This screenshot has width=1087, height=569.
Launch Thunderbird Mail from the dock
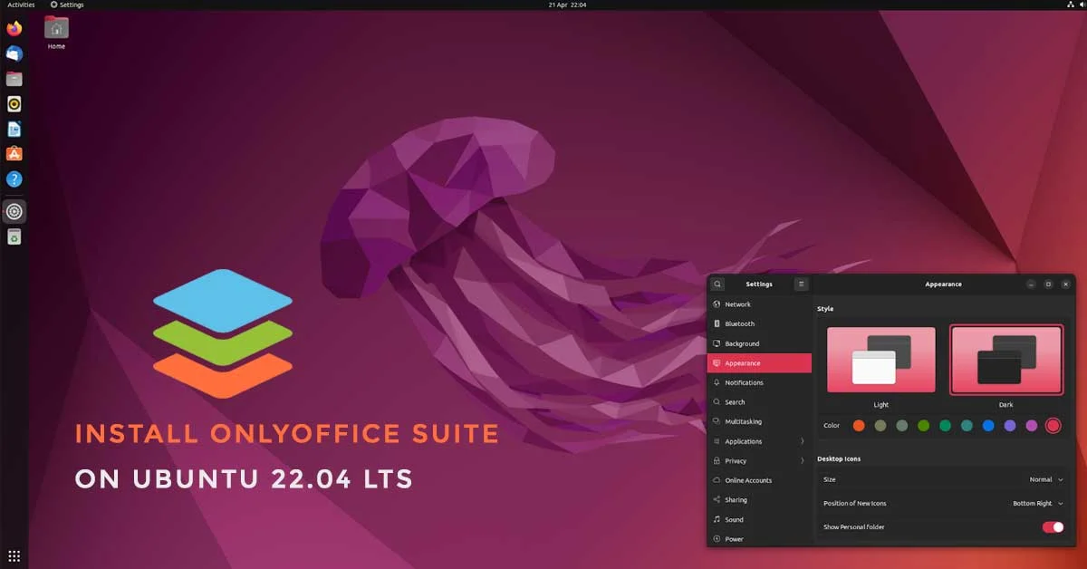click(14, 53)
